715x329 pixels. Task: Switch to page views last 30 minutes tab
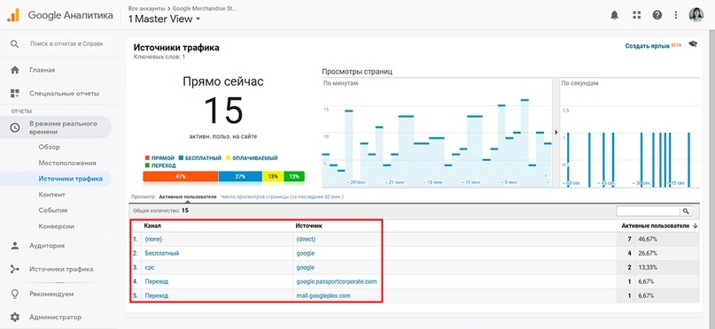pyautogui.click(x=282, y=197)
